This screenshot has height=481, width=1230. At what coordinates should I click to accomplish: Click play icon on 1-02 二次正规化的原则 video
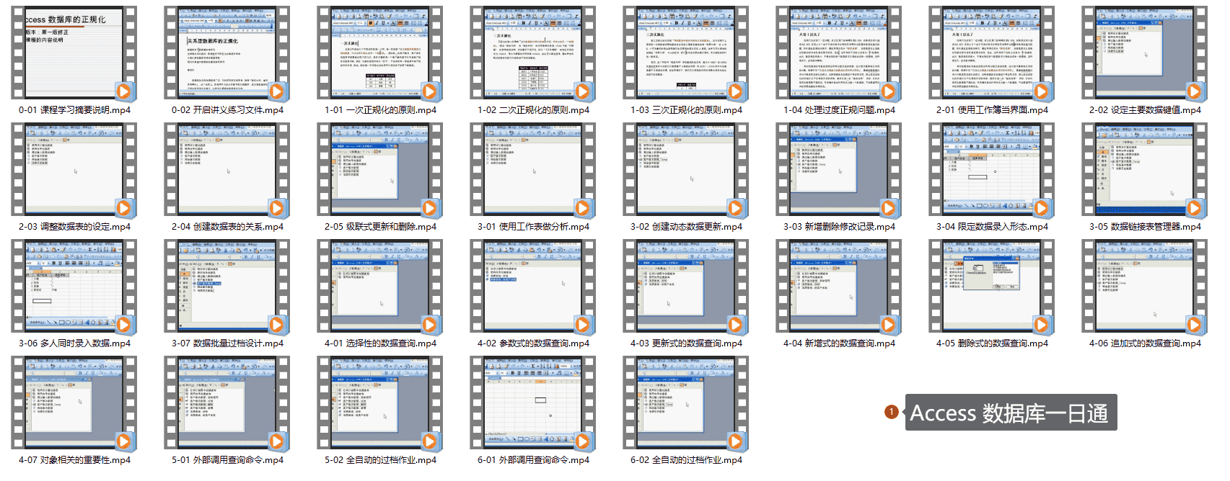(582, 91)
